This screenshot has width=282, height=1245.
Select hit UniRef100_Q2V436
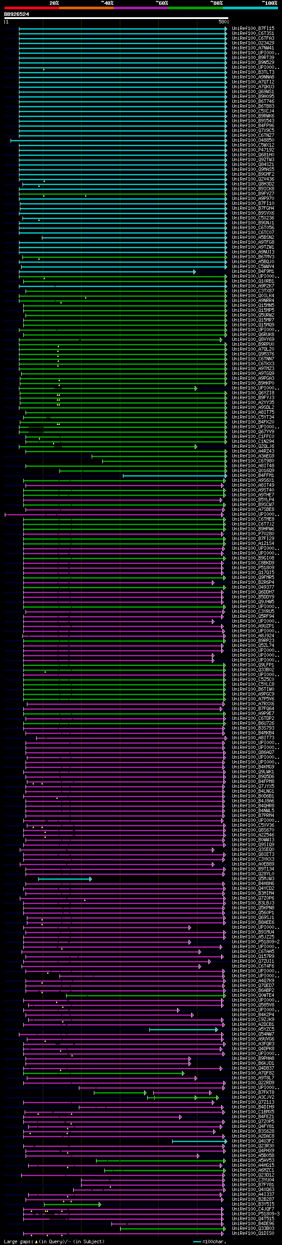253,179
